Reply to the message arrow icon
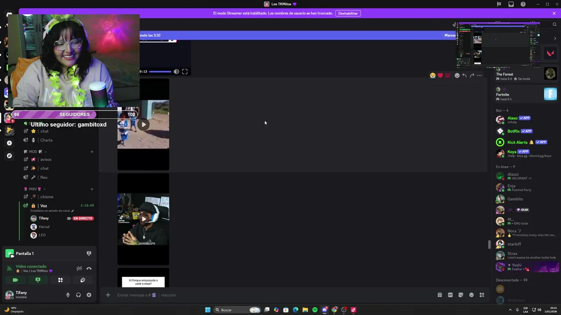The width and height of the screenshot is (561, 315). (465, 76)
